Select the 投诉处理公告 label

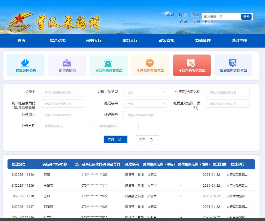(26, 71)
